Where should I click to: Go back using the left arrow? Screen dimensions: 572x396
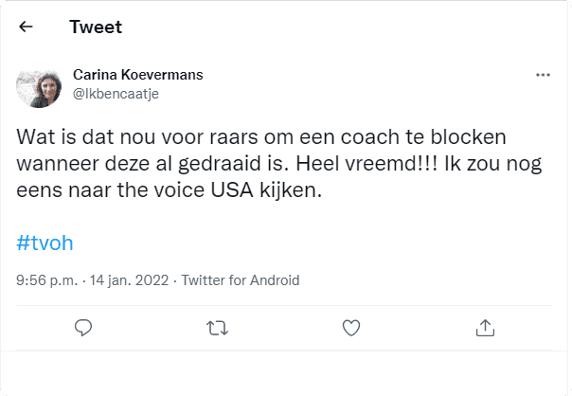[x=27, y=27]
